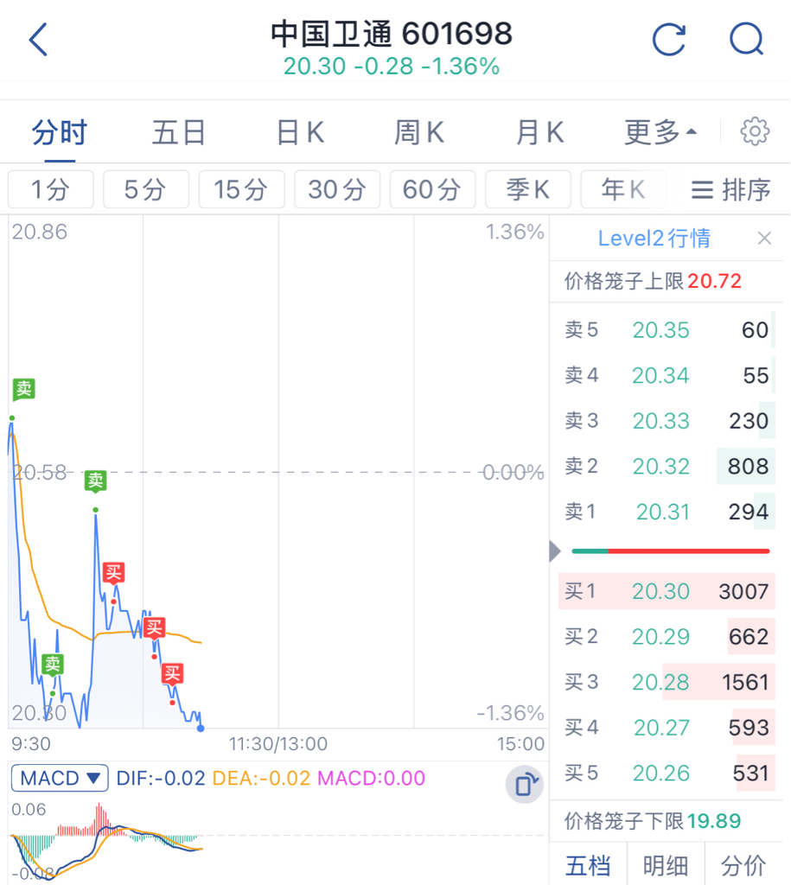Open the 排序 sort list icon
Viewport: 791px width, 885px height.
[731, 189]
